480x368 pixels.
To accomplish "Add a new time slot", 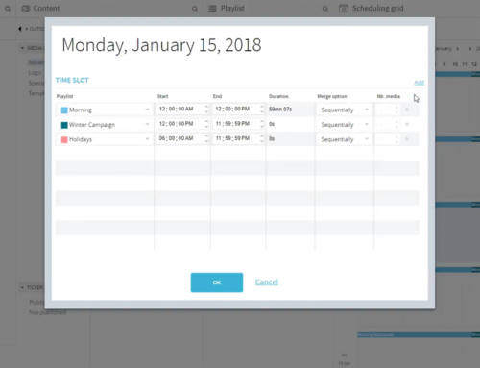I will 419,83.
